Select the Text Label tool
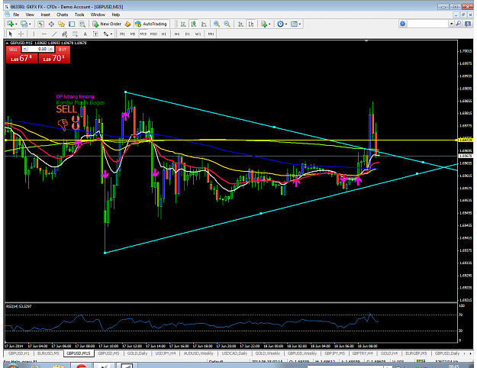The width and height of the screenshot is (477, 368). [95, 34]
